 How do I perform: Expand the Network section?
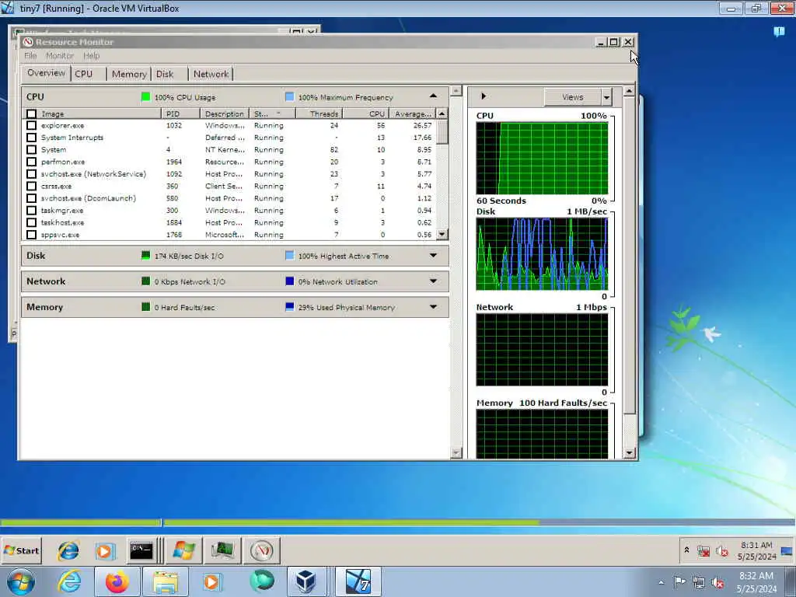tap(433, 281)
